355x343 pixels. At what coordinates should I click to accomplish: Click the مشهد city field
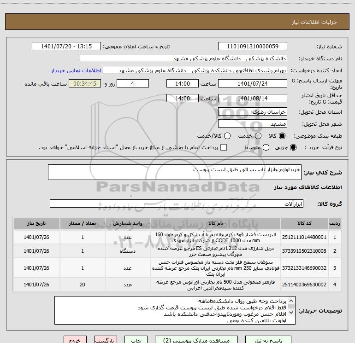point(253,124)
